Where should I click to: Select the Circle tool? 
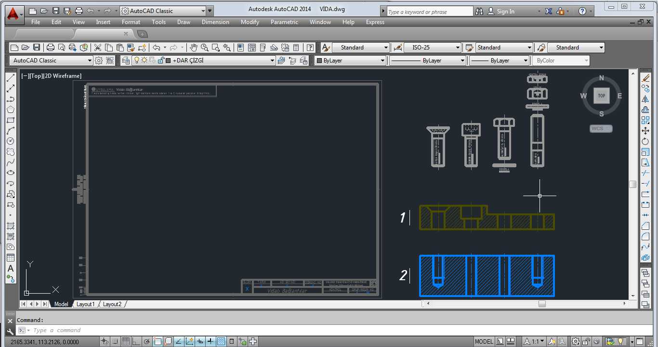[x=11, y=141]
